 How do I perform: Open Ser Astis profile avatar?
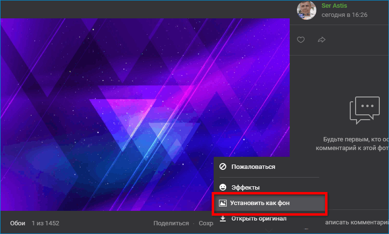[x=307, y=11]
